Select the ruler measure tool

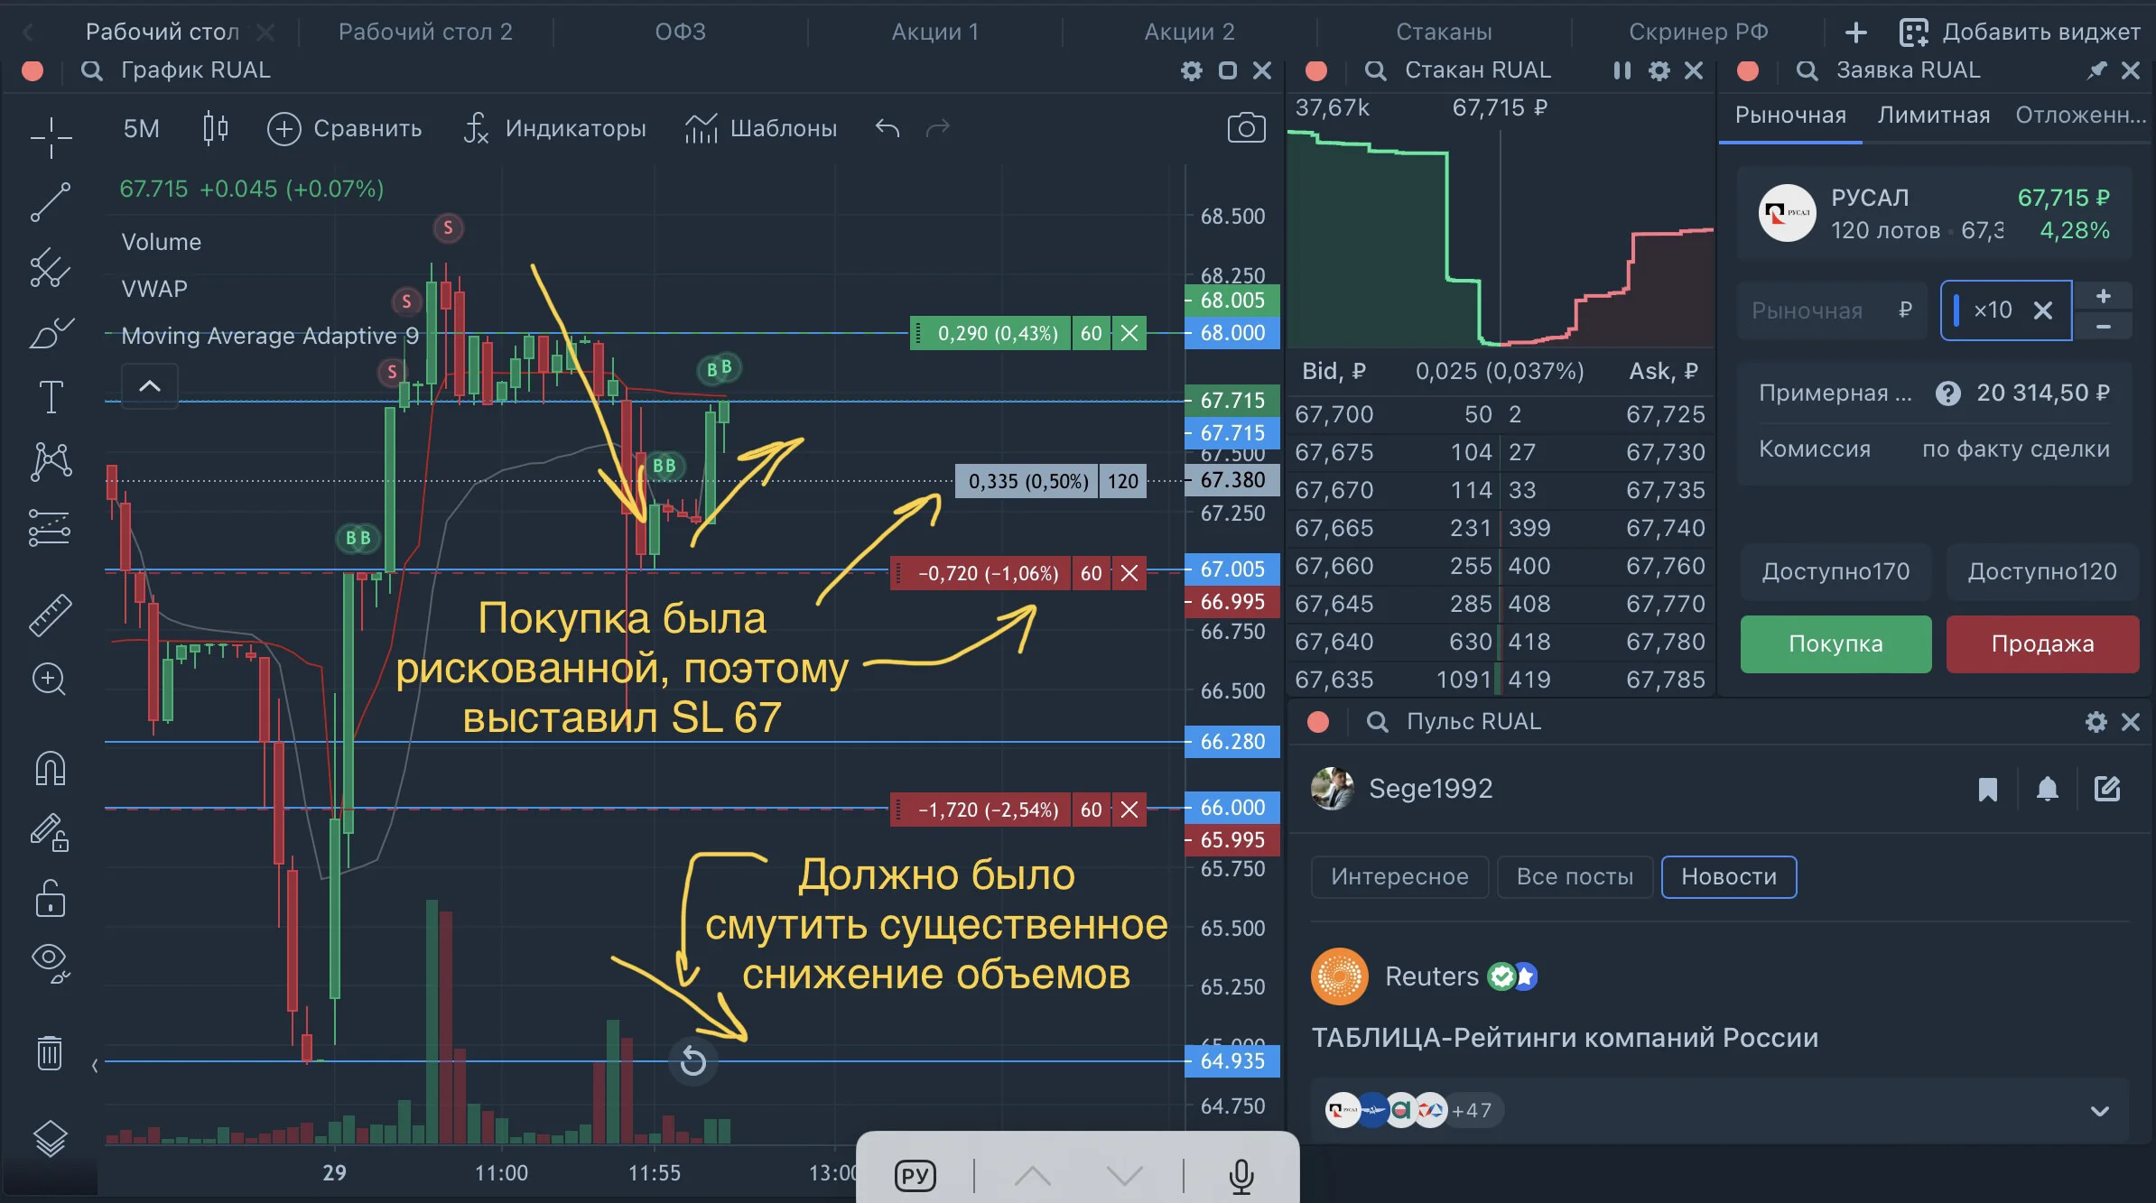(x=51, y=615)
